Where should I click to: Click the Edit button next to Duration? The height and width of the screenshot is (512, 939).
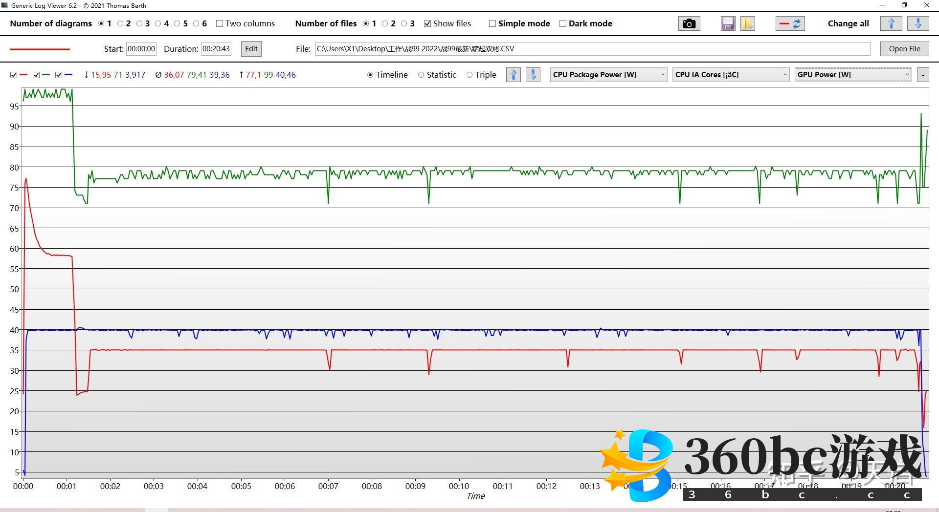(251, 49)
